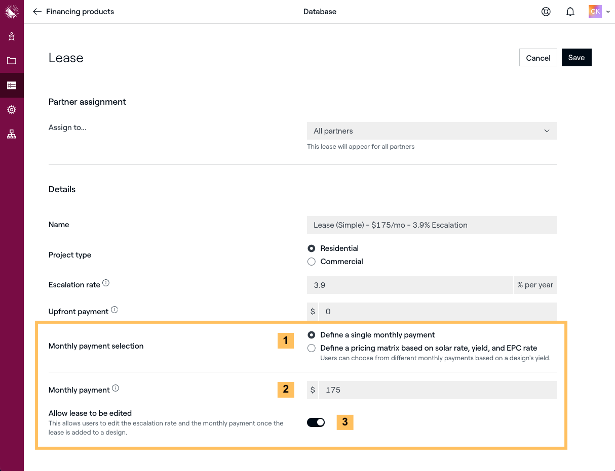Open the notifications bell
This screenshot has width=615, height=471.
click(x=570, y=12)
